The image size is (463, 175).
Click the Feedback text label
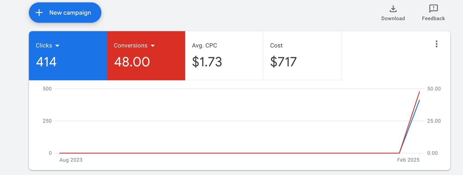coord(433,18)
